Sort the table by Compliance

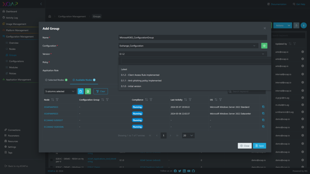(x=146, y=100)
